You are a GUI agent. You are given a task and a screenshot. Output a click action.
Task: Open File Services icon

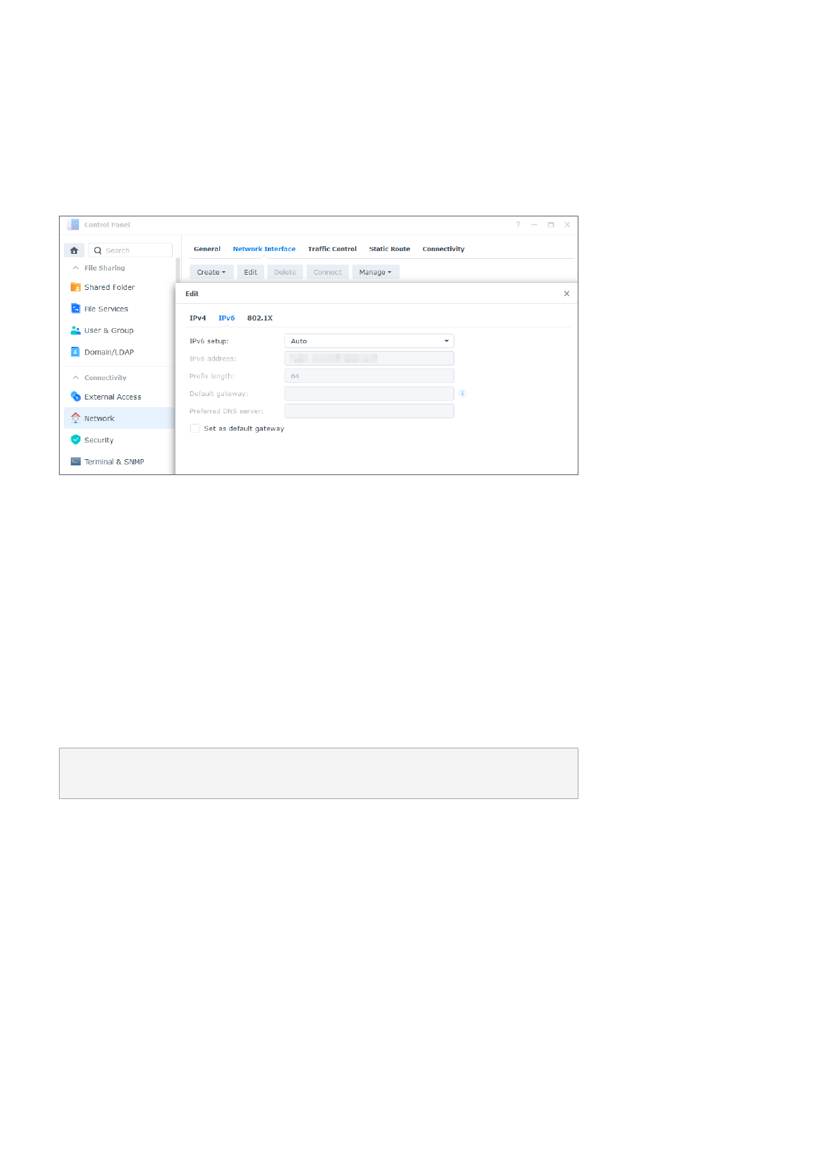pyautogui.click(x=76, y=309)
